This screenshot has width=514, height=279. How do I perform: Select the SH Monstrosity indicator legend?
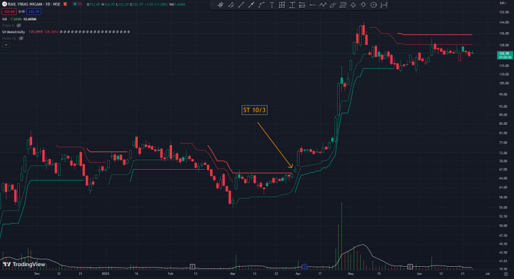click(14, 32)
